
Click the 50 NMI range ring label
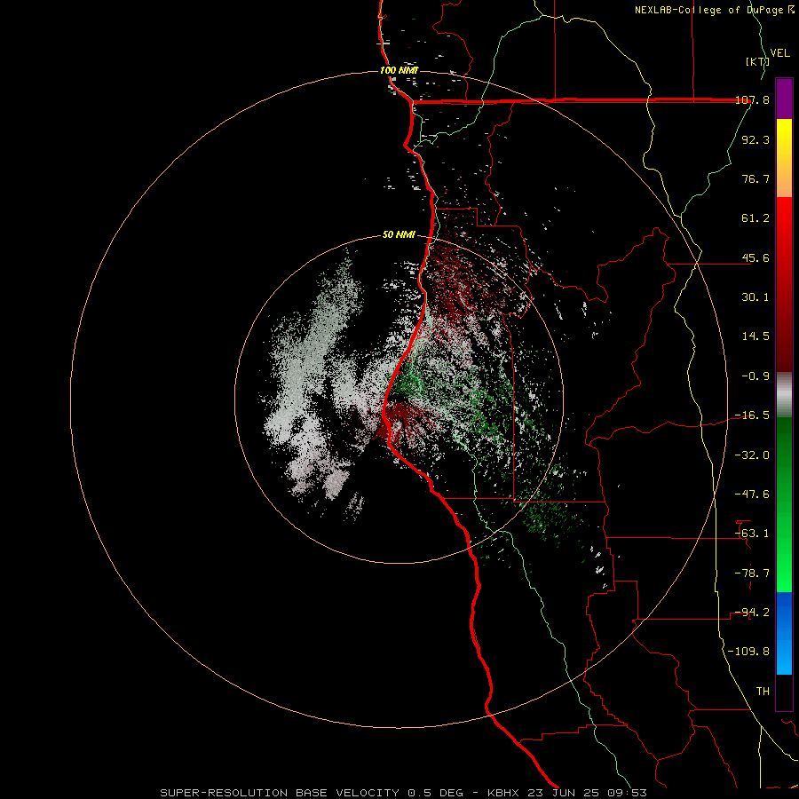click(399, 235)
